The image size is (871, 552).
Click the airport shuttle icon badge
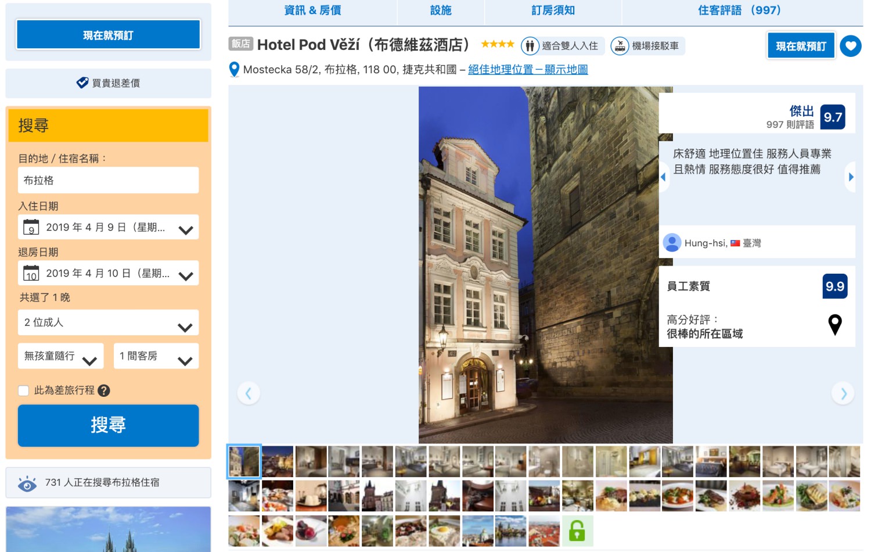[620, 46]
